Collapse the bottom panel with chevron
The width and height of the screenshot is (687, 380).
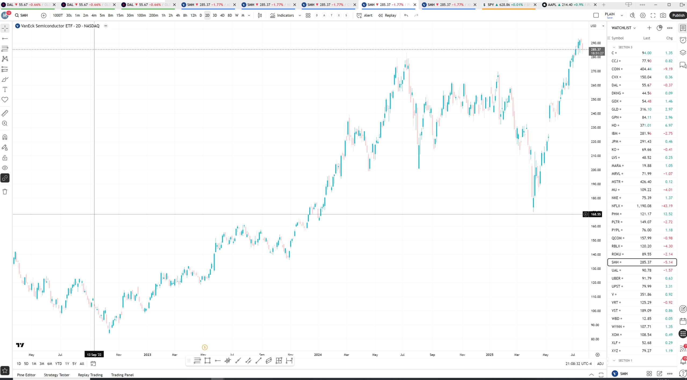click(591, 375)
